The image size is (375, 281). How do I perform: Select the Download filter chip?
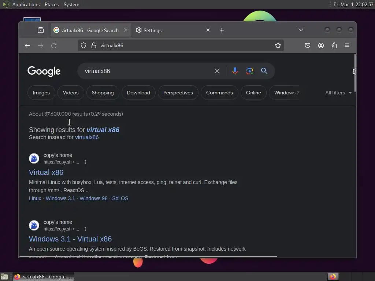tap(138, 93)
